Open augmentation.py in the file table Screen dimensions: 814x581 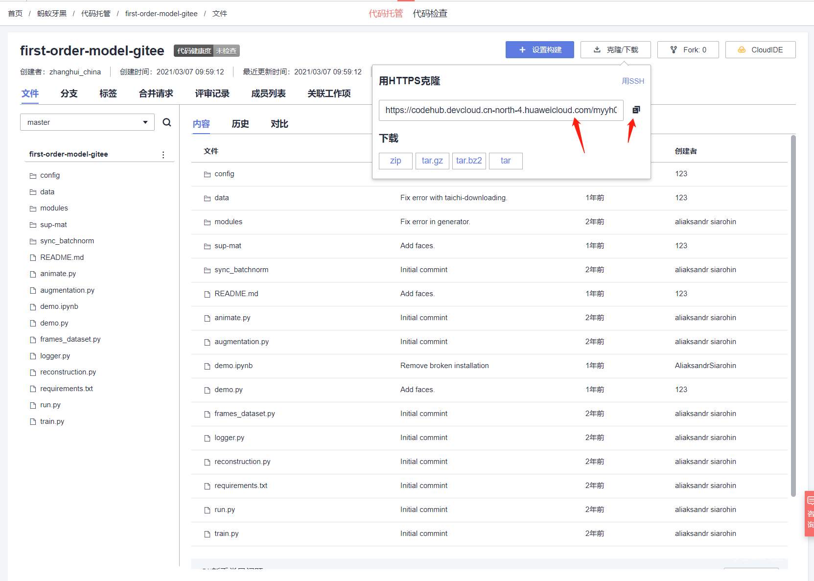[241, 342]
